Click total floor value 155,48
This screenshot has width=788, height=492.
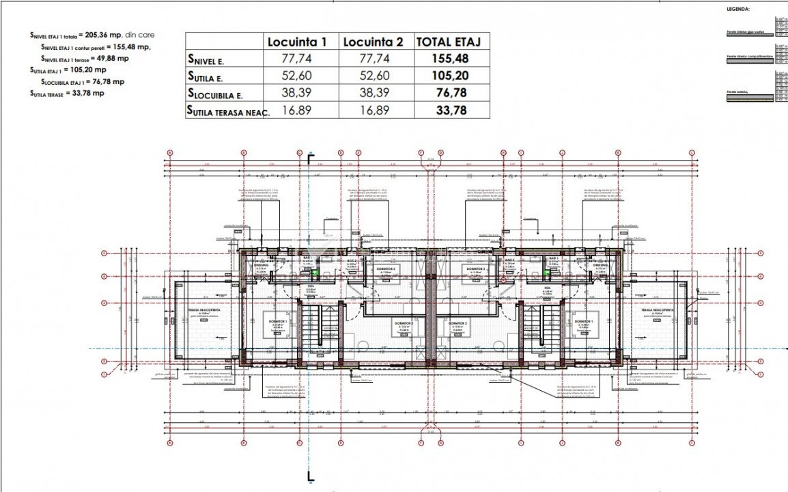point(450,59)
